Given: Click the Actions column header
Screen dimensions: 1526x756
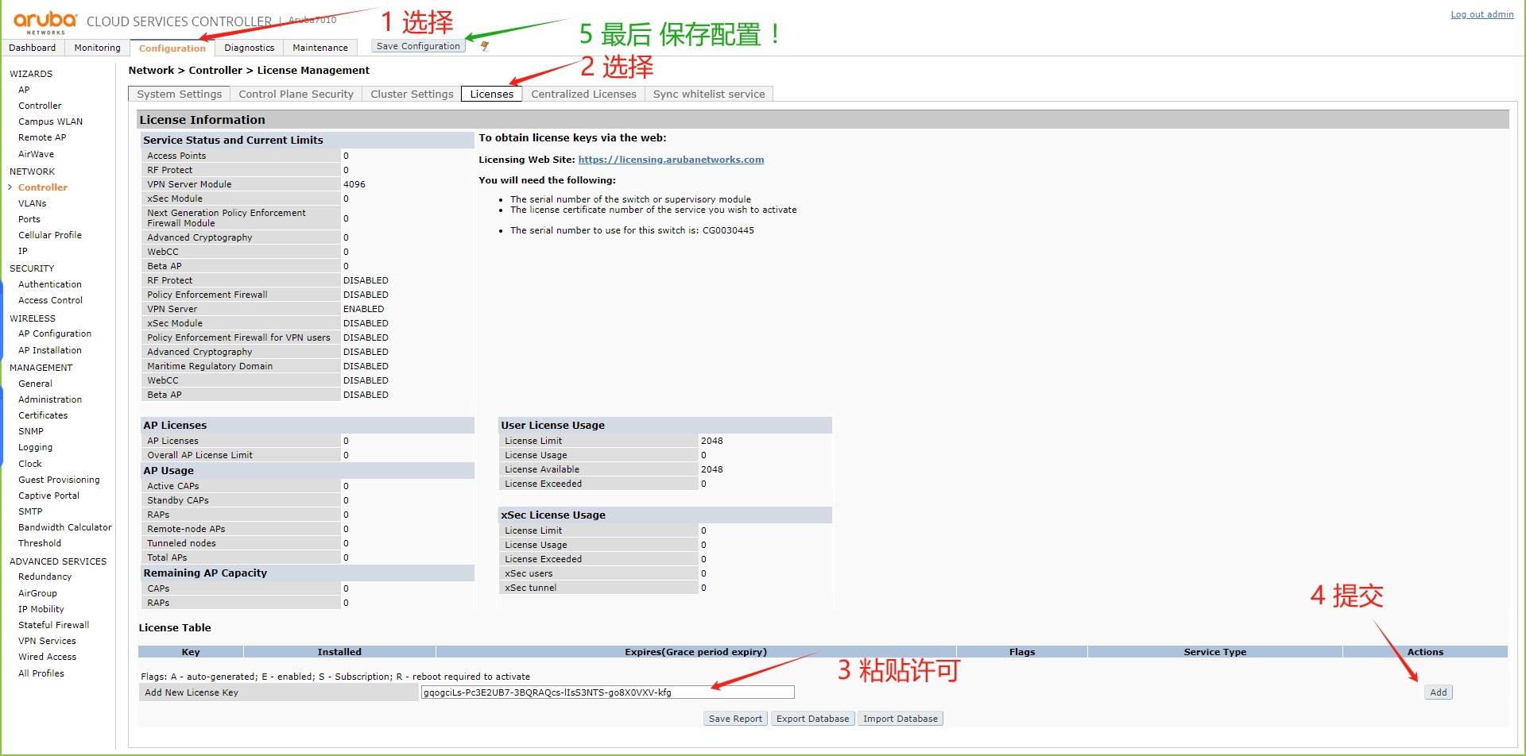Looking at the screenshot, I should point(1425,652).
